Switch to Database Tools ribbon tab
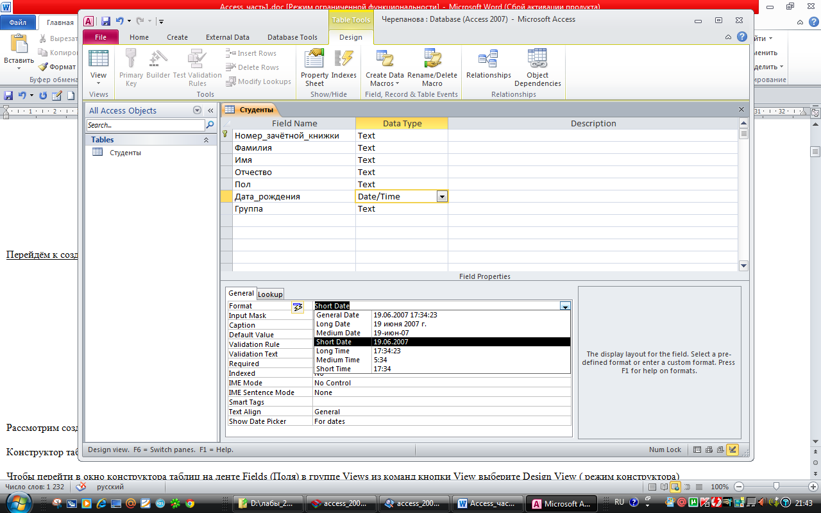This screenshot has width=821, height=513. click(x=292, y=37)
